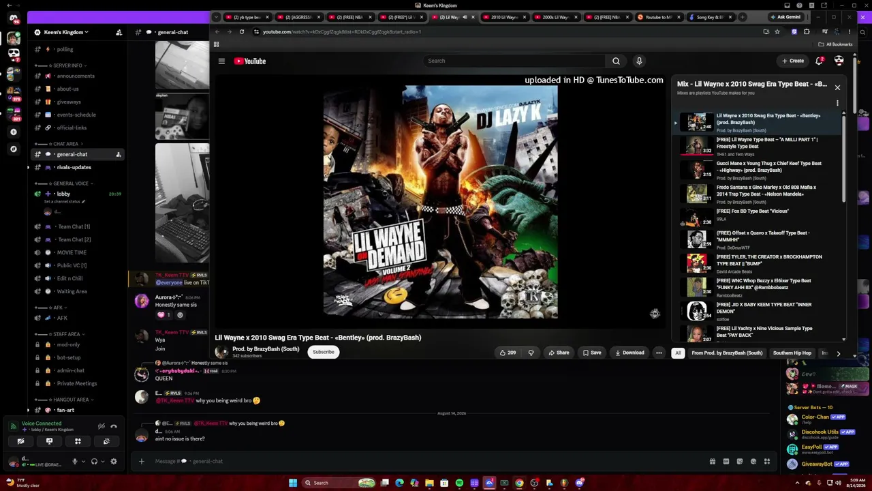
Task: Bookmark this page with the star icon
Action: (777, 31)
